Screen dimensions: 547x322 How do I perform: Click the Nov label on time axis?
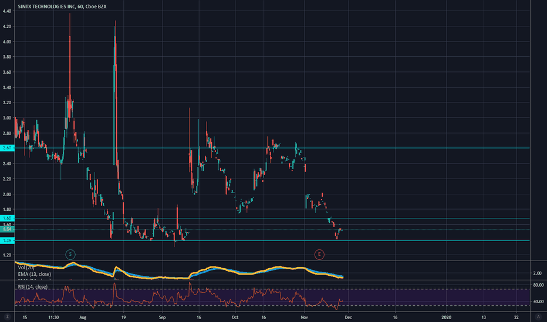pyautogui.click(x=305, y=317)
